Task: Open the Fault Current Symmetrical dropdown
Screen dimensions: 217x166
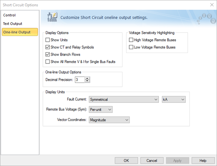Action: [124, 100]
